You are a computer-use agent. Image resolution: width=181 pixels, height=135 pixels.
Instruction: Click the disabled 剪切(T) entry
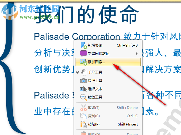point(108,108)
